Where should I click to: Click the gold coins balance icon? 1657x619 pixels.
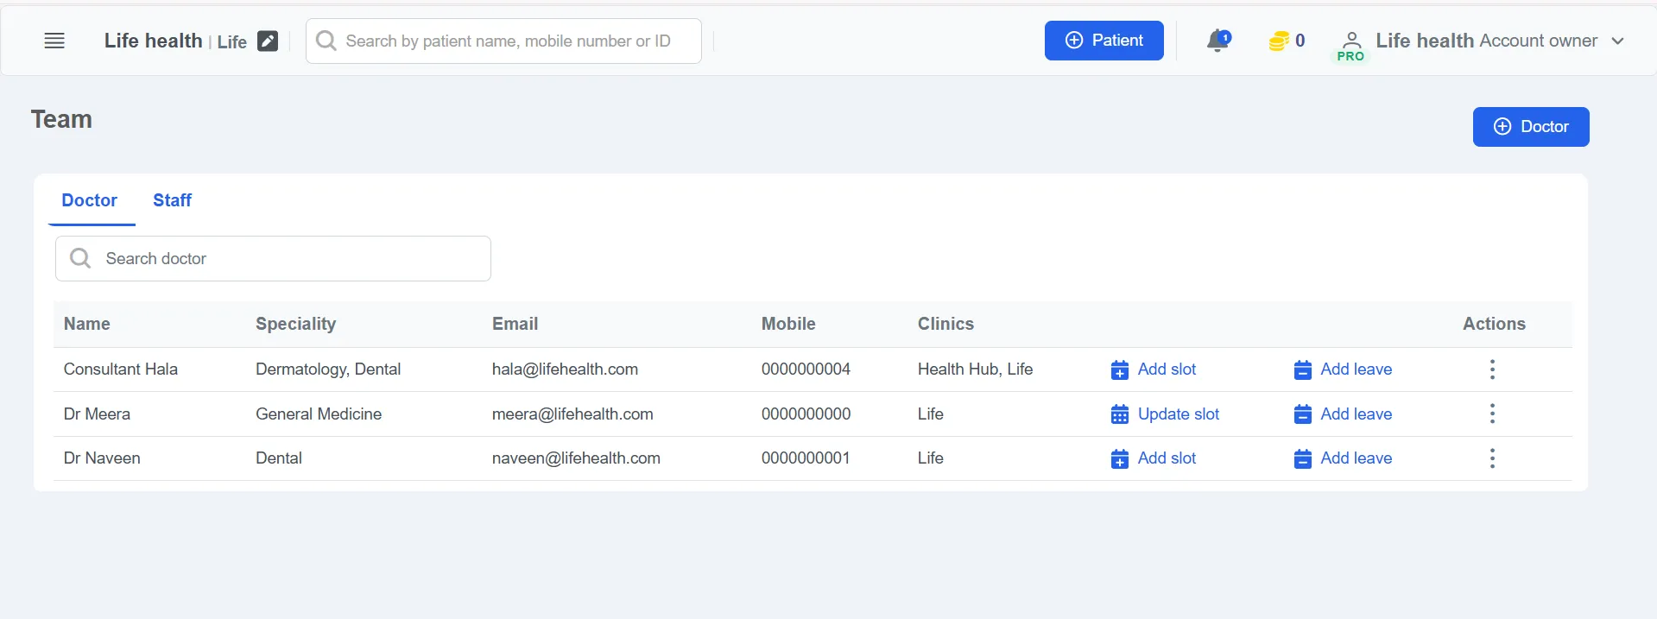(1278, 41)
